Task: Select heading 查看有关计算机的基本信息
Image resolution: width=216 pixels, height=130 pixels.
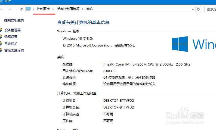Action: point(83,22)
